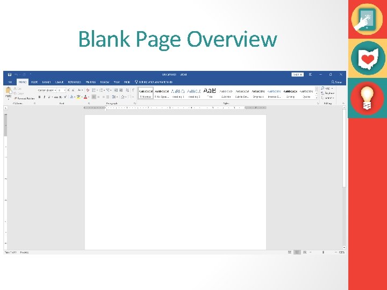Click the Text Effects icon

72,97
